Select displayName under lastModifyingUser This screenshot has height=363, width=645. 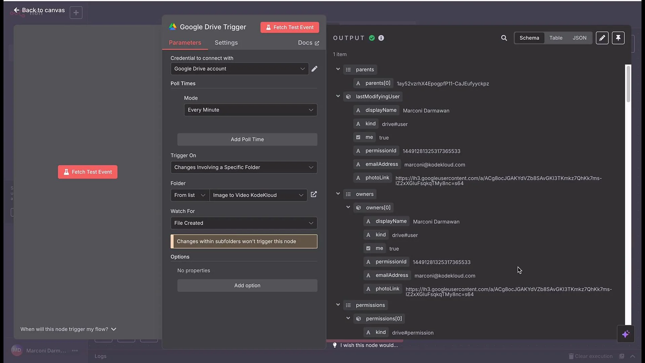376,110
